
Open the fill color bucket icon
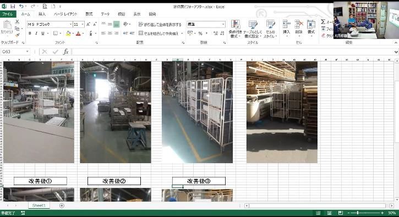(68, 34)
